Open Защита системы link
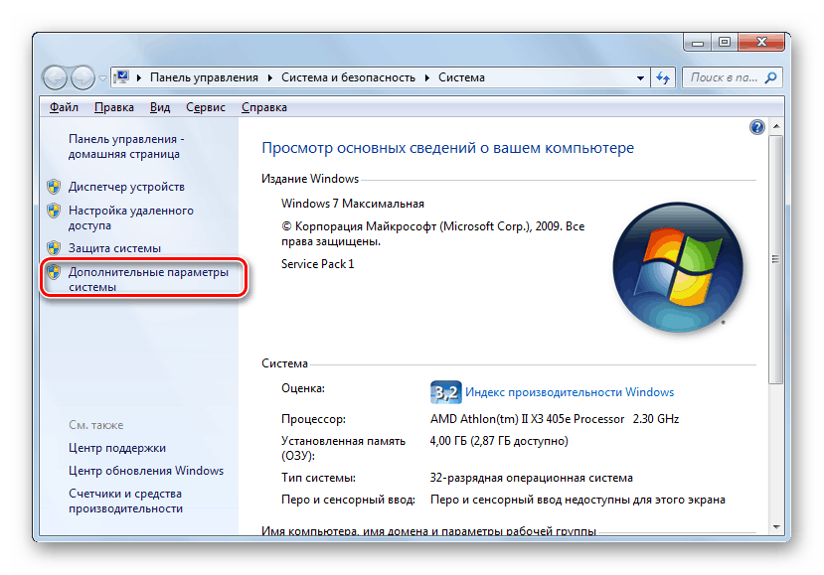The height and width of the screenshot is (575, 824). [x=114, y=248]
